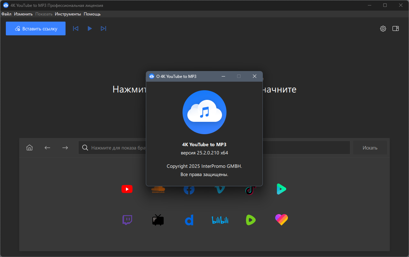Skip to previous track
The image size is (409, 257).
coord(75,28)
